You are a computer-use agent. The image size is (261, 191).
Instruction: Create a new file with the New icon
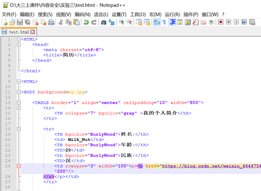tap(4, 22)
